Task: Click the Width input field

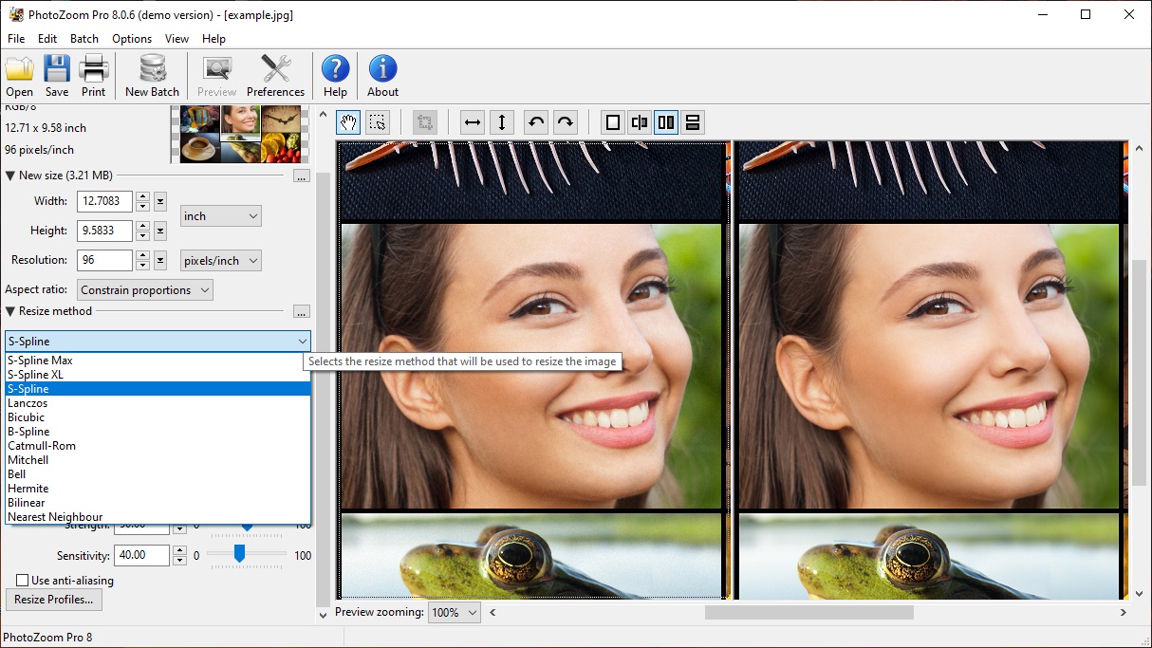Action: point(104,201)
